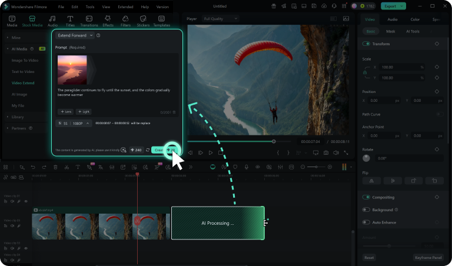
Task: Open the Tools menu
Action: click(x=90, y=6)
